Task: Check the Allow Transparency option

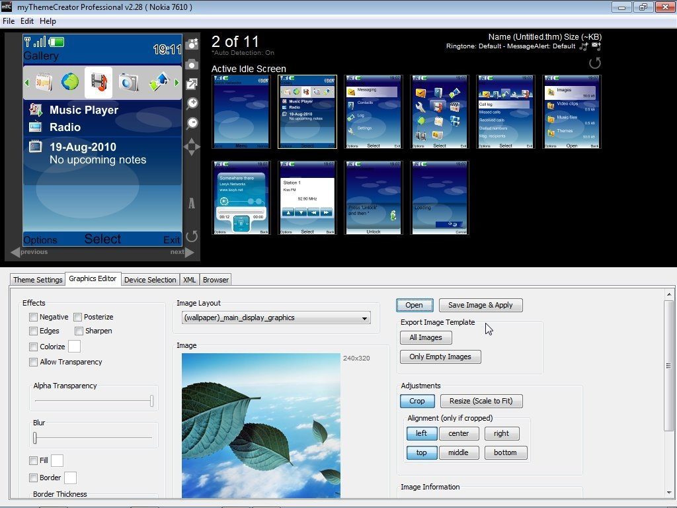Action: [x=33, y=362]
